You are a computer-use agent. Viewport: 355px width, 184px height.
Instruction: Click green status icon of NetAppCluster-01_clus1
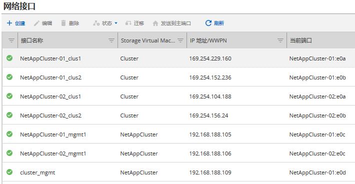[9, 58]
